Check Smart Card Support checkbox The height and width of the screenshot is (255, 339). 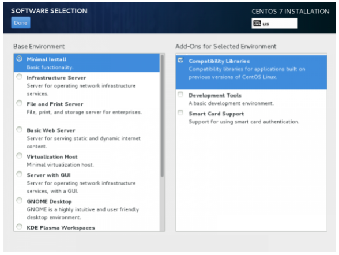[x=180, y=112]
